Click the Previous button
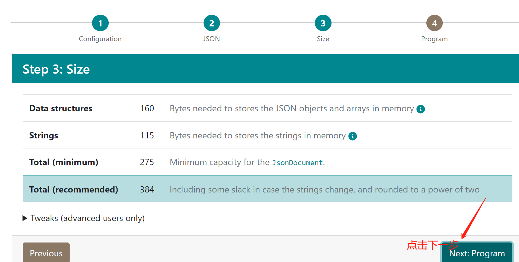The image size is (519, 262). (x=46, y=253)
